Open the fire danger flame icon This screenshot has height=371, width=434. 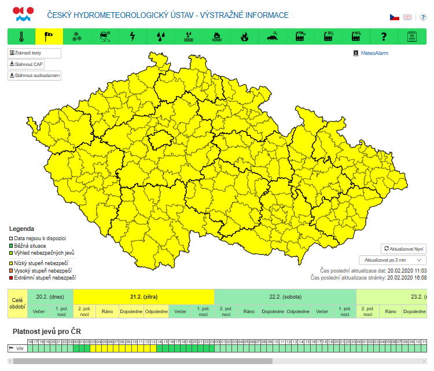[244, 36]
